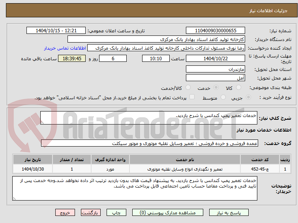Click the deadline time field 10:10

tap(156, 58)
